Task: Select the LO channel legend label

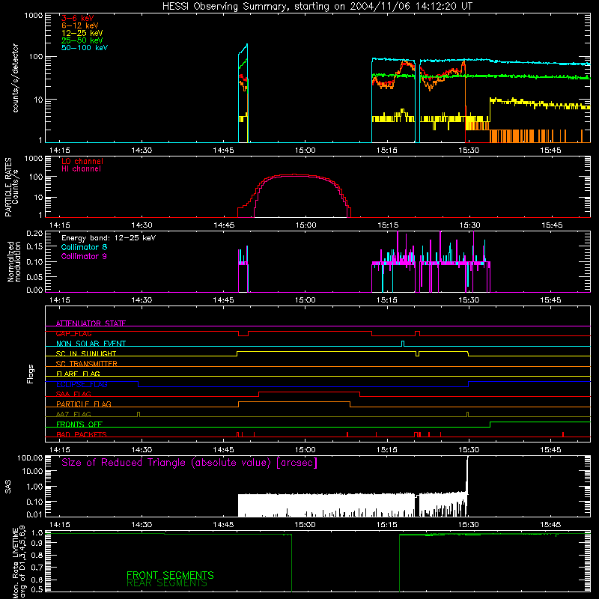Action: click(x=82, y=161)
